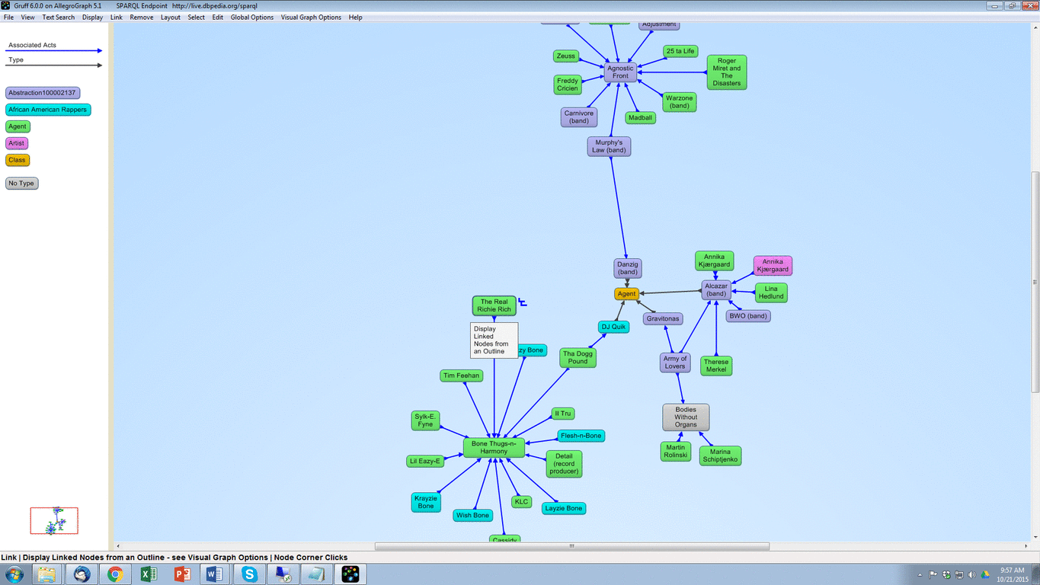Click the pink Artist type swatch
The width and height of the screenshot is (1040, 585).
(17, 143)
